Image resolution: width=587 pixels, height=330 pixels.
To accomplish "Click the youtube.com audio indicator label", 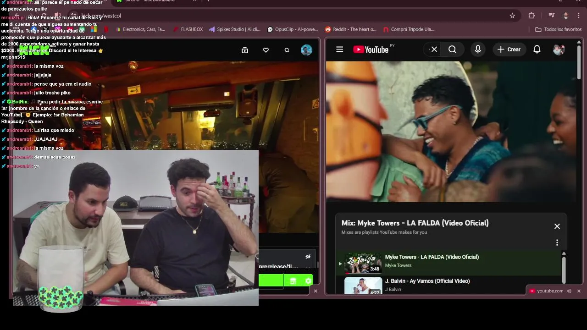I will (550, 291).
